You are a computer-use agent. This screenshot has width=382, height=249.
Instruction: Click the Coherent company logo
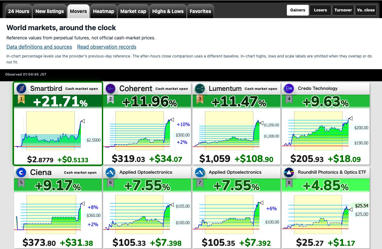110,89
